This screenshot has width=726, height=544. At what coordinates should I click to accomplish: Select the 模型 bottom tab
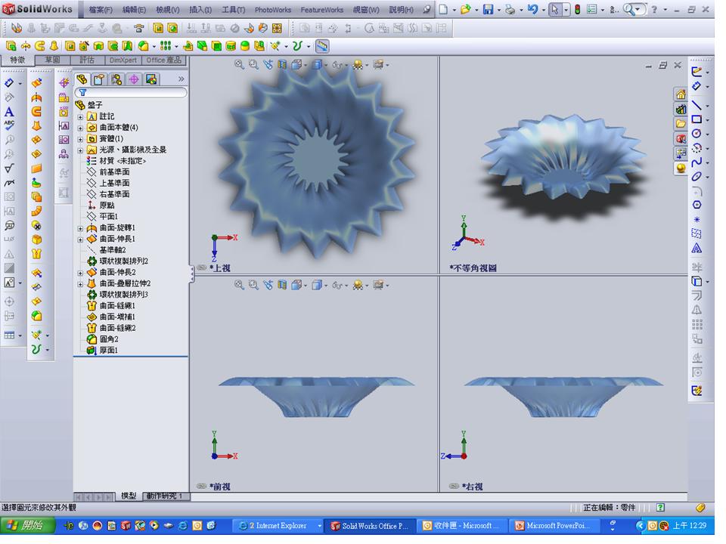point(129,496)
